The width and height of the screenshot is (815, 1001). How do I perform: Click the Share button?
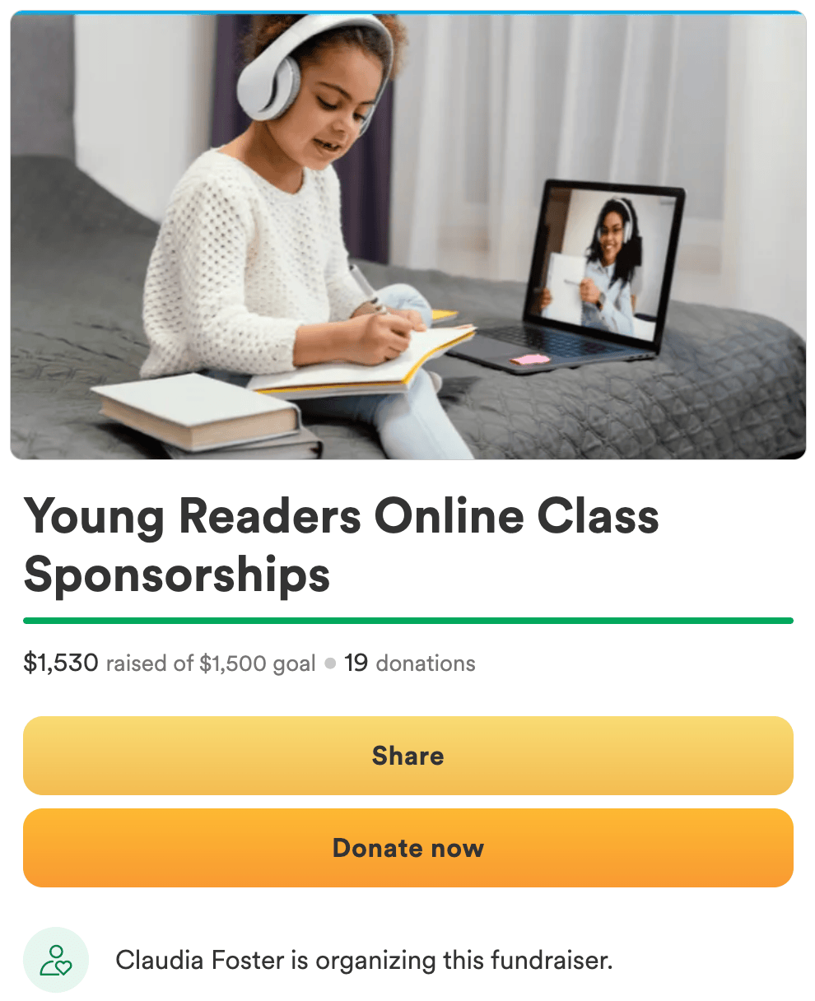[x=408, y=756]
